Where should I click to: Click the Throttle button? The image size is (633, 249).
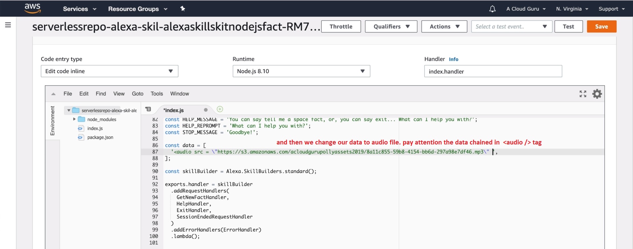coord(341,26)
